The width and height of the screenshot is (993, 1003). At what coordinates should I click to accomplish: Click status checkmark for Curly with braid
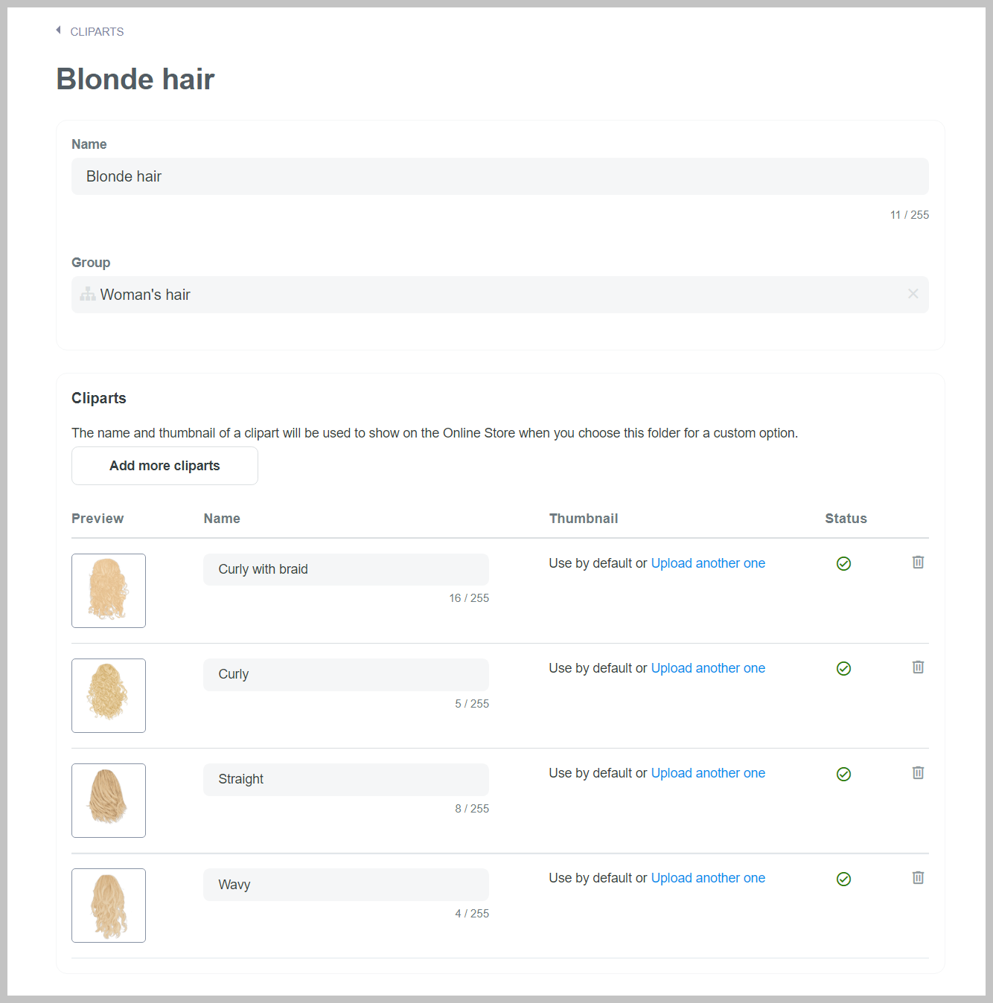[843, 564]
